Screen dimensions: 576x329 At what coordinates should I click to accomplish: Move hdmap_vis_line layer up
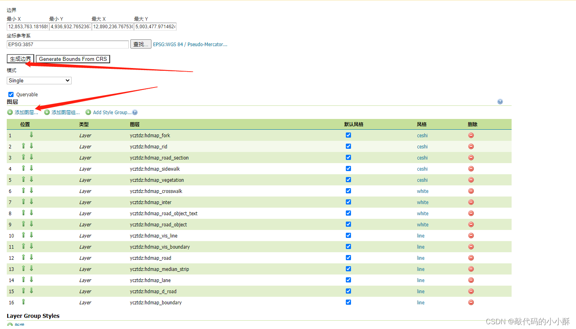pos(23,235)
